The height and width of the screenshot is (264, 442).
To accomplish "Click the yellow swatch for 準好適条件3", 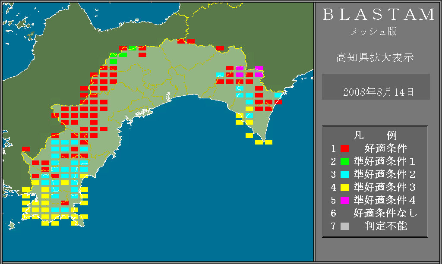I will pyautogui.click(x=344, y=187).
